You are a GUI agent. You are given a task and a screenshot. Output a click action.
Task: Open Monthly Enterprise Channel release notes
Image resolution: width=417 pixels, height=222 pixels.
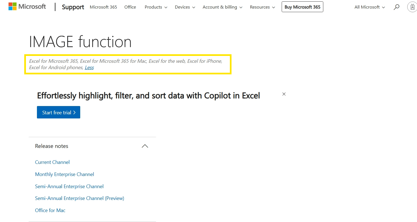pyautogui.click(x=64, y=174)
